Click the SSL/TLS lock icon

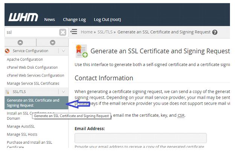coord(7,92)
